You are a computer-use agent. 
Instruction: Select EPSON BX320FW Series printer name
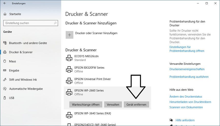click(89, 68)
